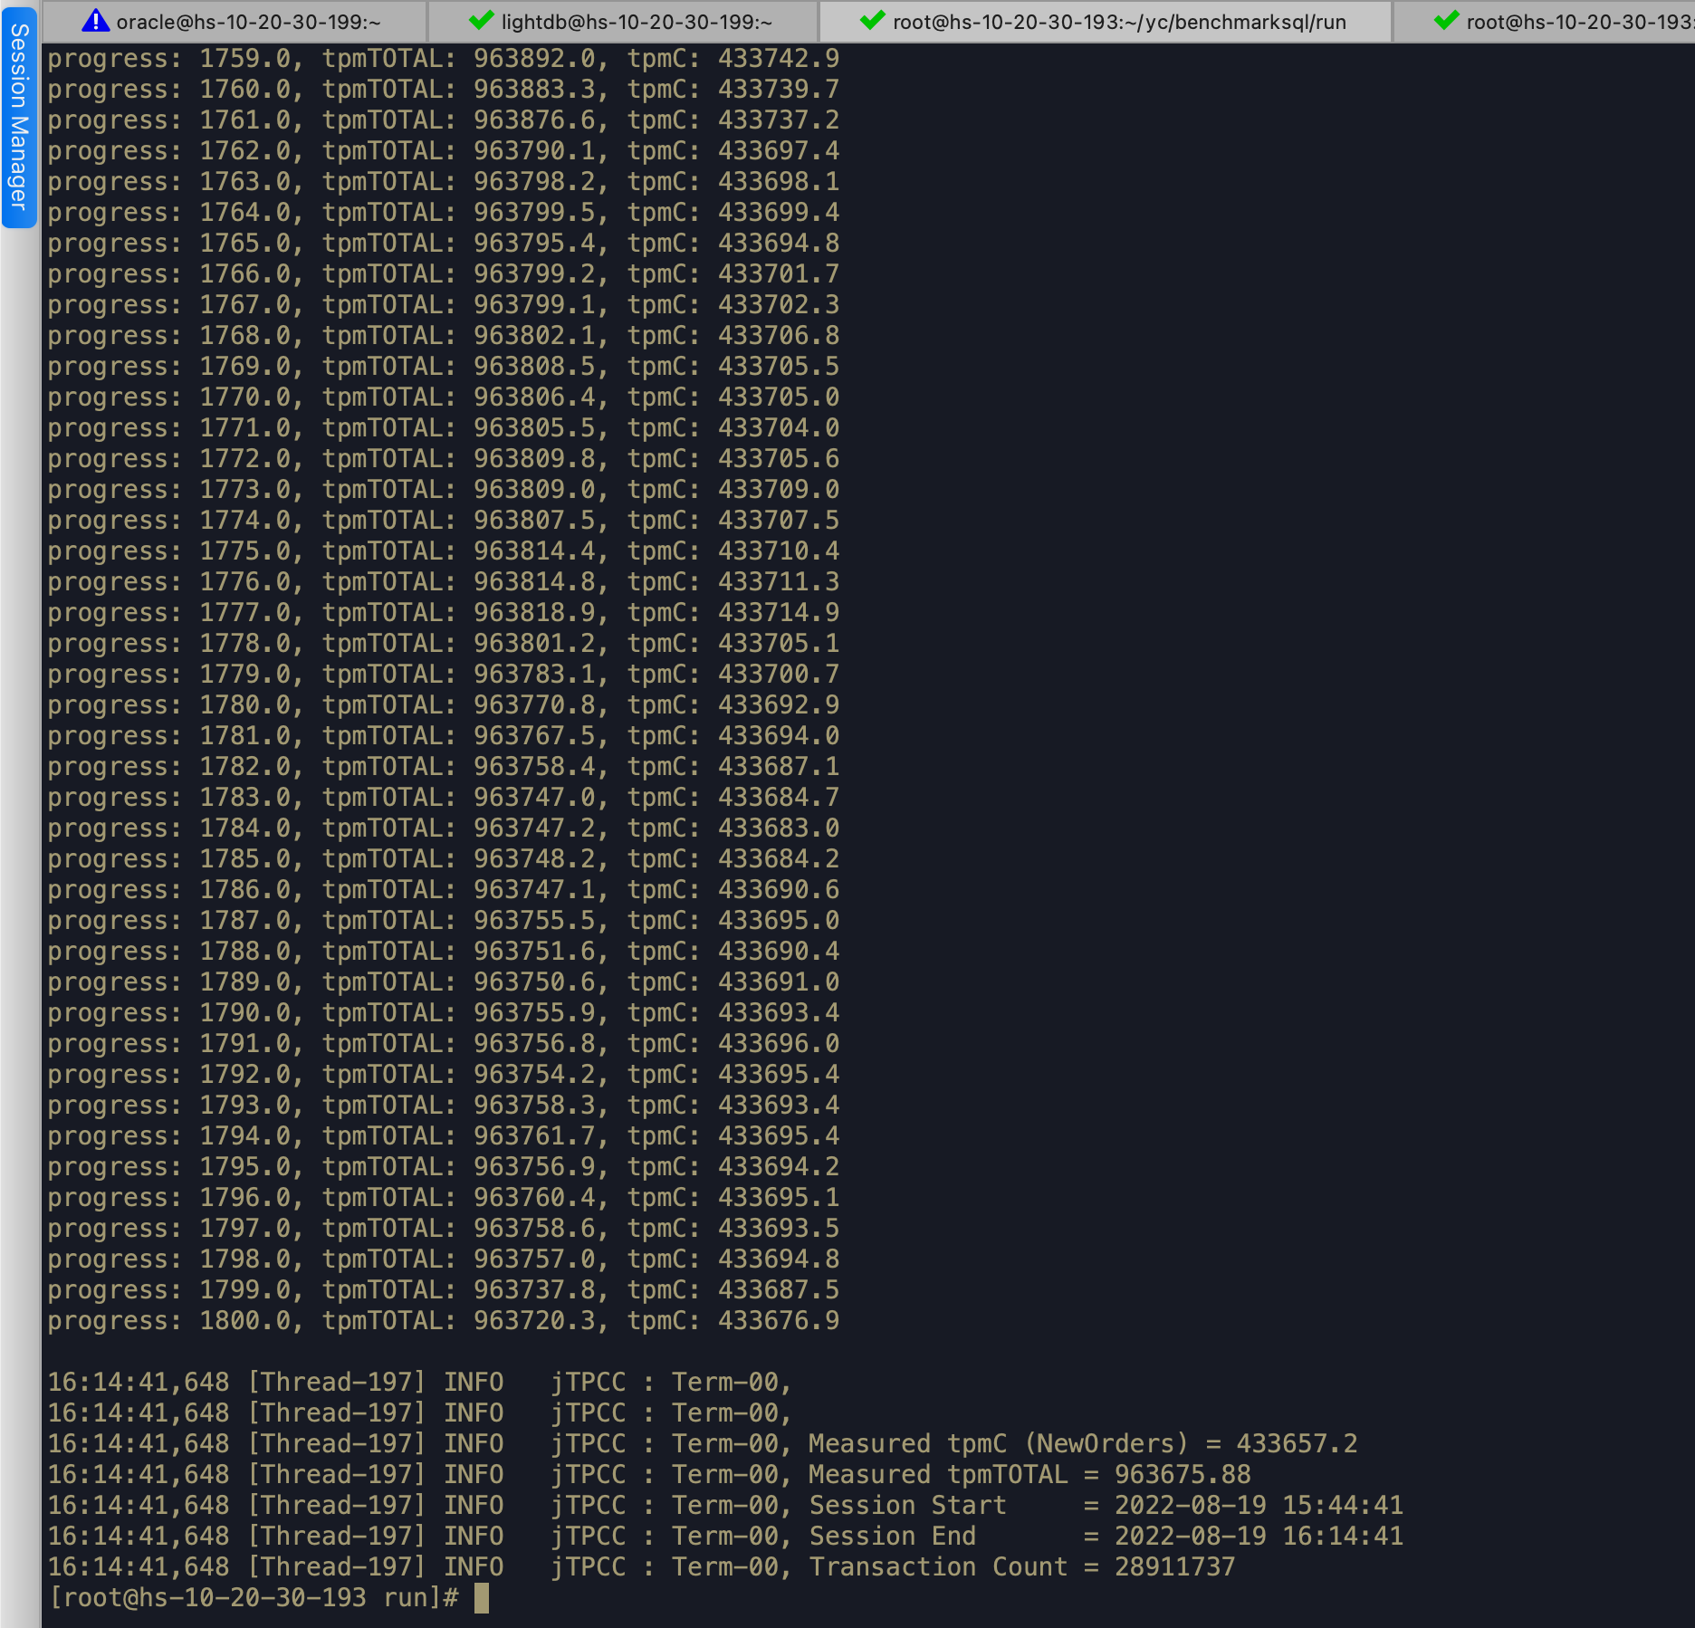Click Session End timestamp 2022-08-19 16:14:41

[1259, 1537]
